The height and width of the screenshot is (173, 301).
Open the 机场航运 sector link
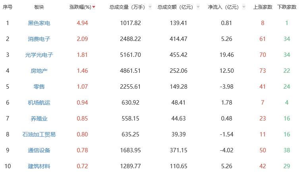point(39,103)
